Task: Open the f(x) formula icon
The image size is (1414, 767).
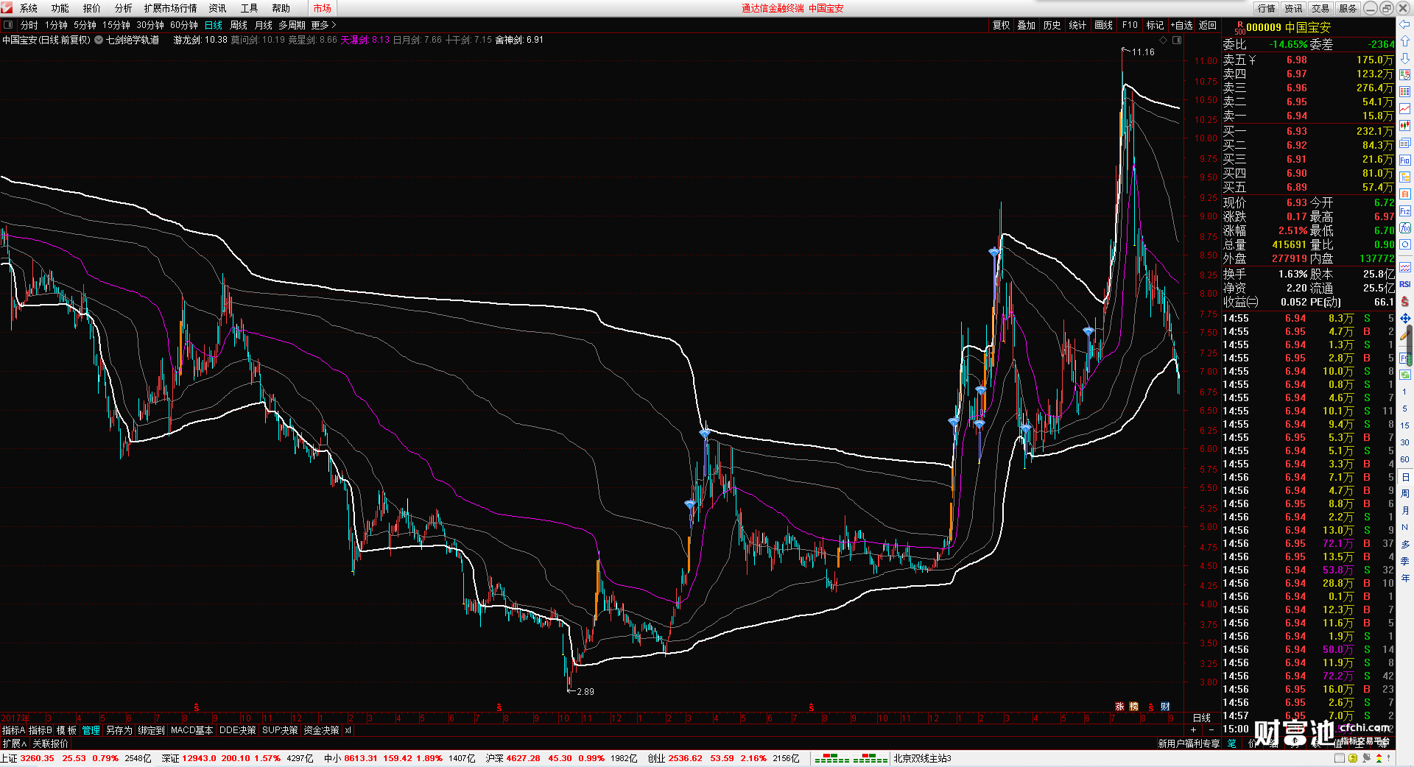Action: pos(1405,227)
